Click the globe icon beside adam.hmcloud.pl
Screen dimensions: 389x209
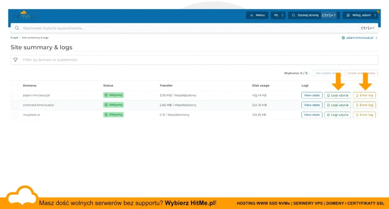click(343, 38)
